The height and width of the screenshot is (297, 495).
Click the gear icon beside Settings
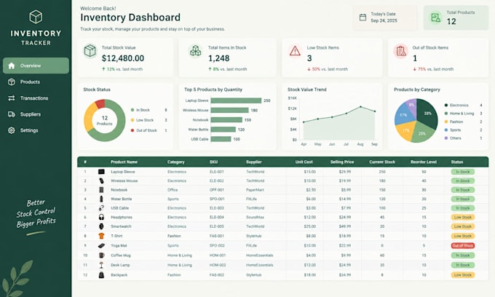pyautogui.click(x=12, y=130)
